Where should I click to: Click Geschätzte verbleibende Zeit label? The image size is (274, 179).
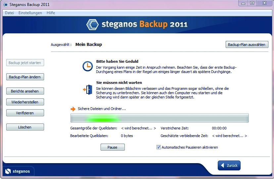(184, 136)
